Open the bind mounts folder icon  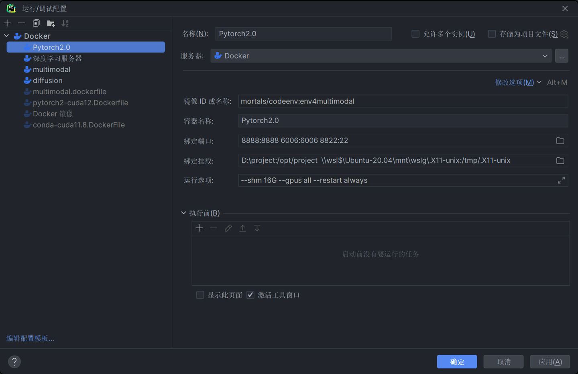tap(560, 161)
